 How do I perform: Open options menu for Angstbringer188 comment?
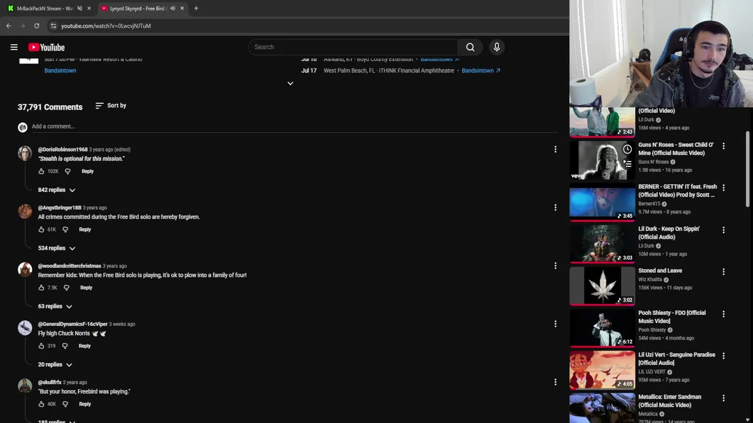pyautogui.click(x=555, y=207)
